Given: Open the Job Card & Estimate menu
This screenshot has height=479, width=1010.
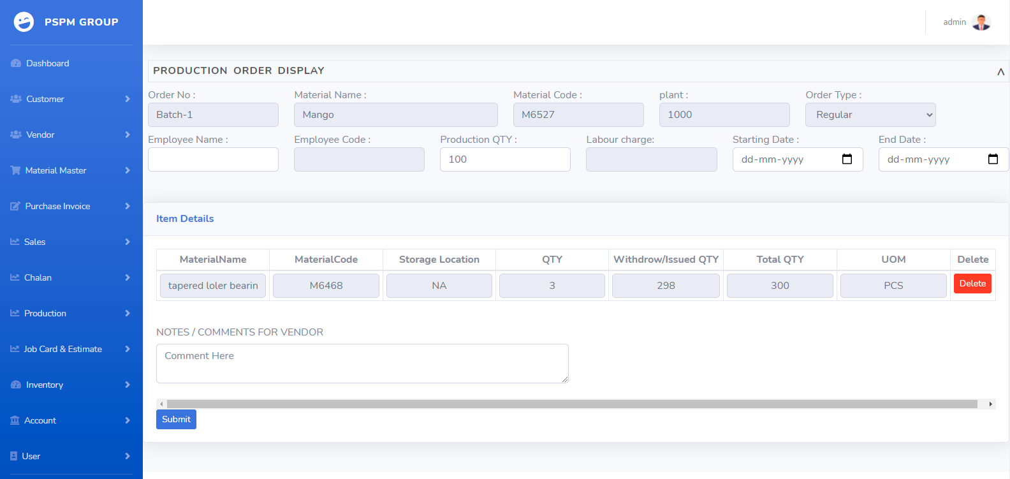Looking at the screenshot, I should [x=62, y=349].
